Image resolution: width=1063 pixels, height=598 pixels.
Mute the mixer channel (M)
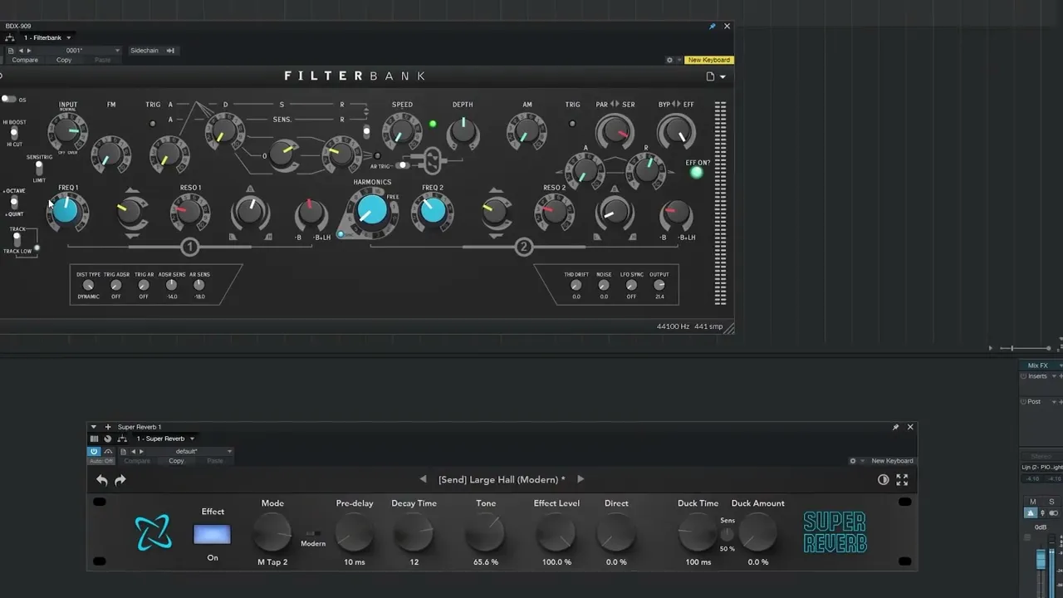pos(1033,502)
